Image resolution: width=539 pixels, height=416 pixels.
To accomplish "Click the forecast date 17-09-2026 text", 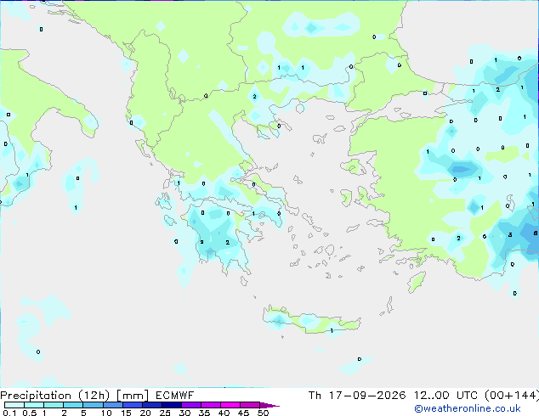I will pos(366,396).
